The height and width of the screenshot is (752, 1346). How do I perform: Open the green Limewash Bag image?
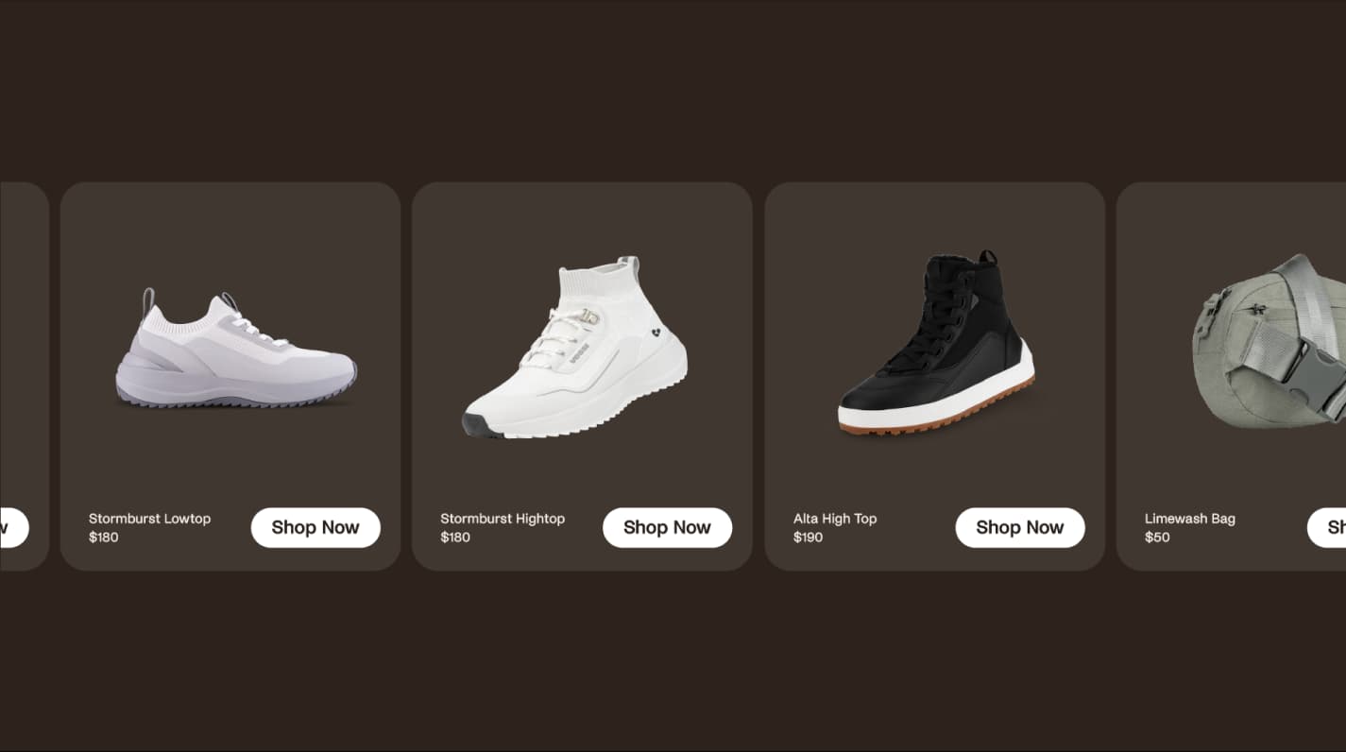pyautogui.click(x=1269, y=342)
